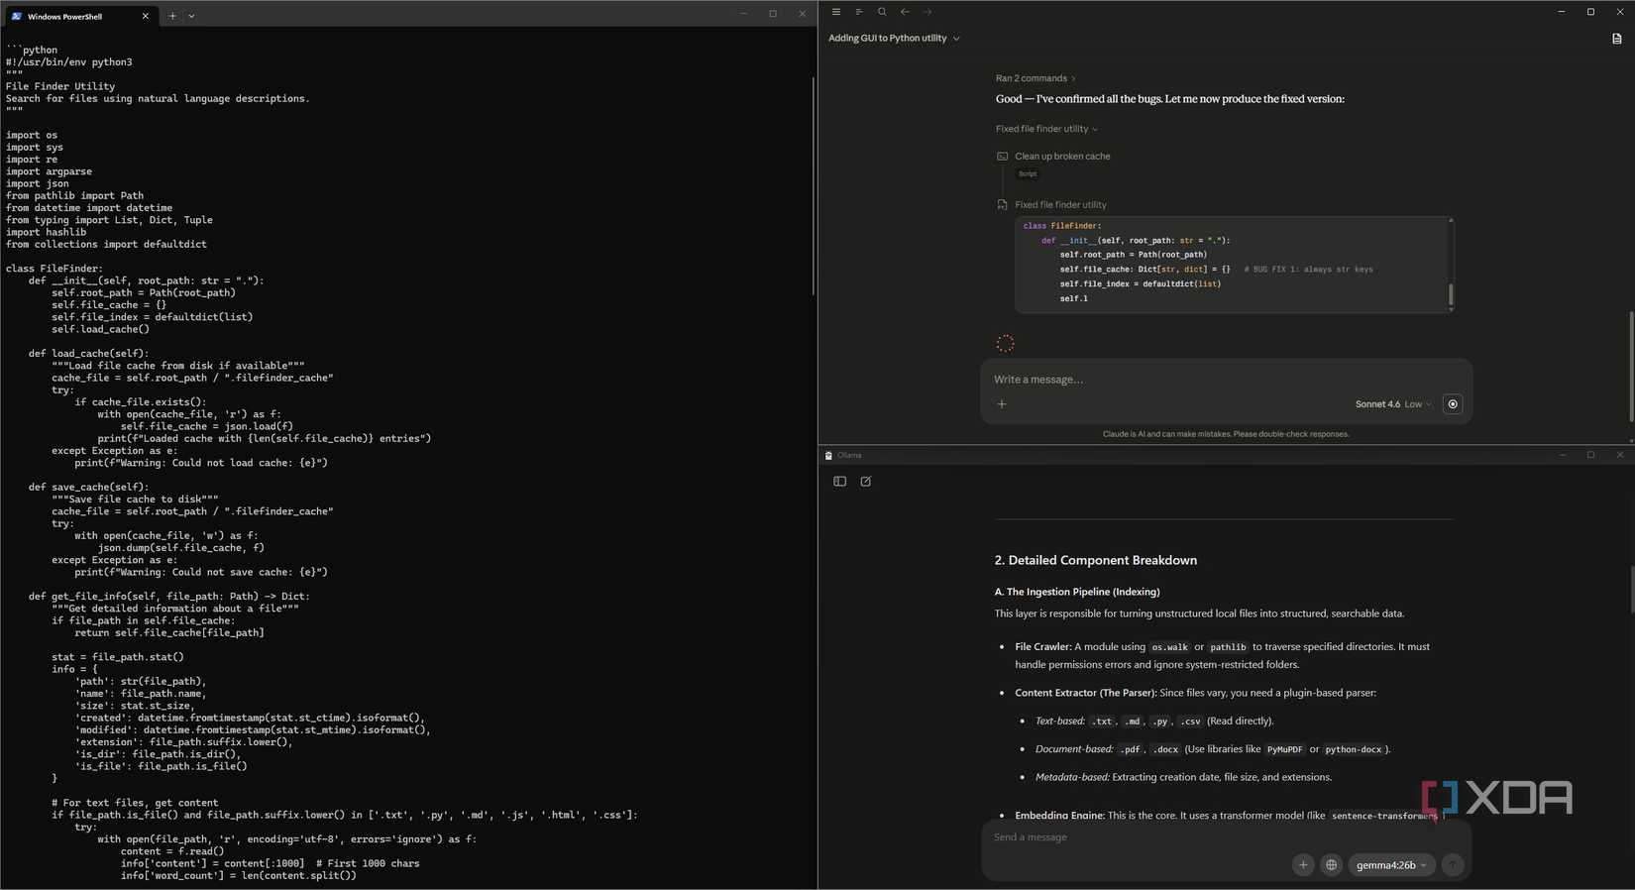
Task: Click the '# BUG FIX 1: always str keys' comment
Action: click(x=1308, y=270)
